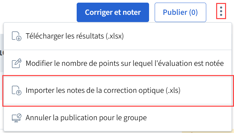Click the kebab icon beside Publier
This screenshot has height=133, width=234.
[221, 12]
